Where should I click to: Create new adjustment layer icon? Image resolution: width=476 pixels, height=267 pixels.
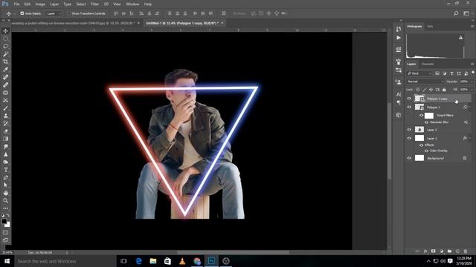pos(441,251)
